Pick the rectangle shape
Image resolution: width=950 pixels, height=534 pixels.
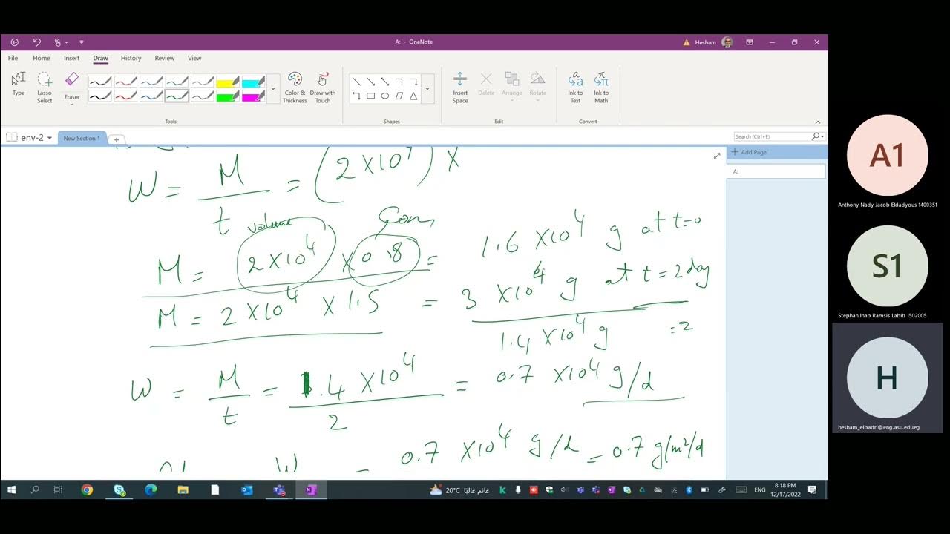(370, 96)
